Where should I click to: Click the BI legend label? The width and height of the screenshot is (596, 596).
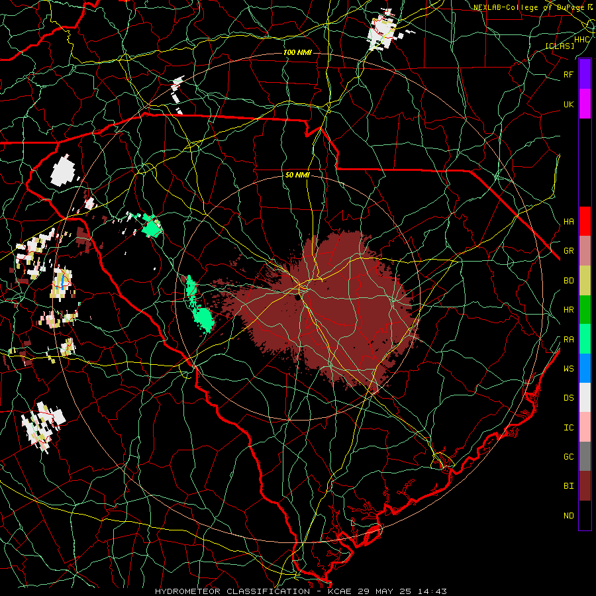tap(569, 486)
